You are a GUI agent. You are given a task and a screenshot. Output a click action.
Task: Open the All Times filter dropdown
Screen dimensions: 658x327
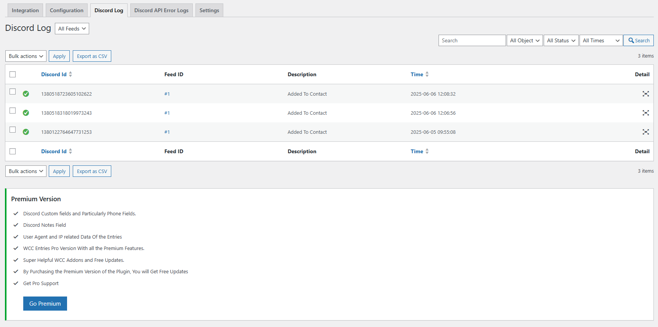[x=601, y=40]
